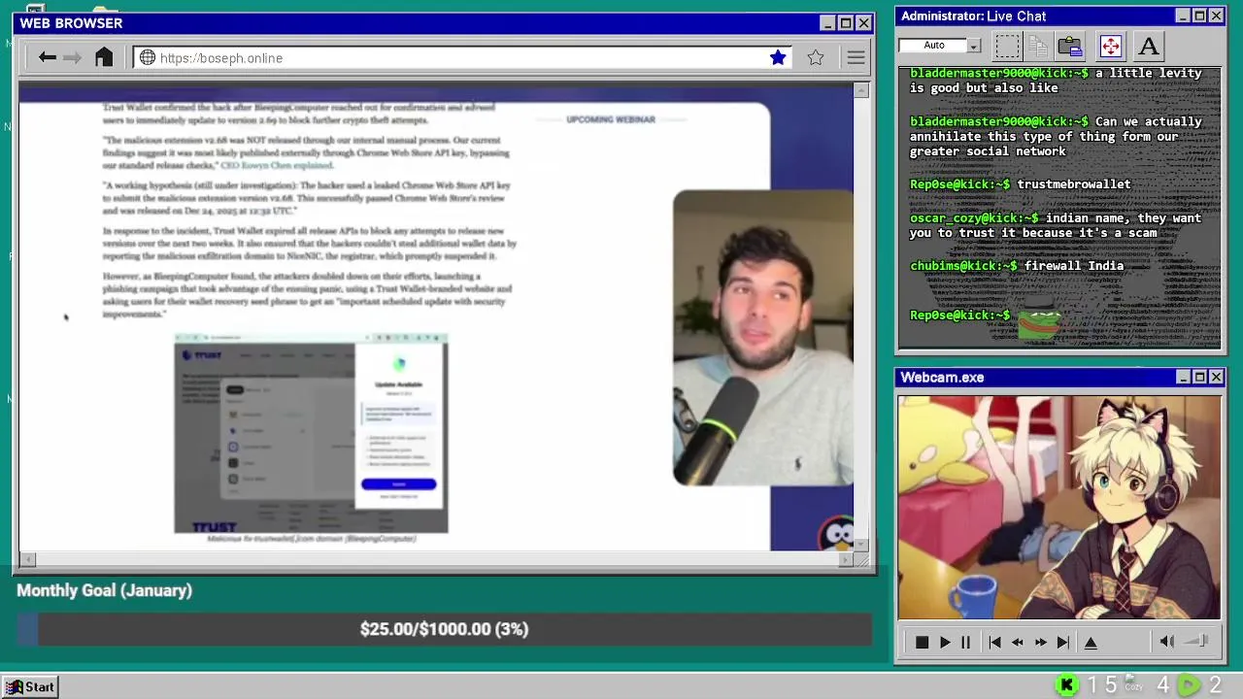
Task: Click the WEB BROWSER title bar text
Action: [x=71, y=23]
